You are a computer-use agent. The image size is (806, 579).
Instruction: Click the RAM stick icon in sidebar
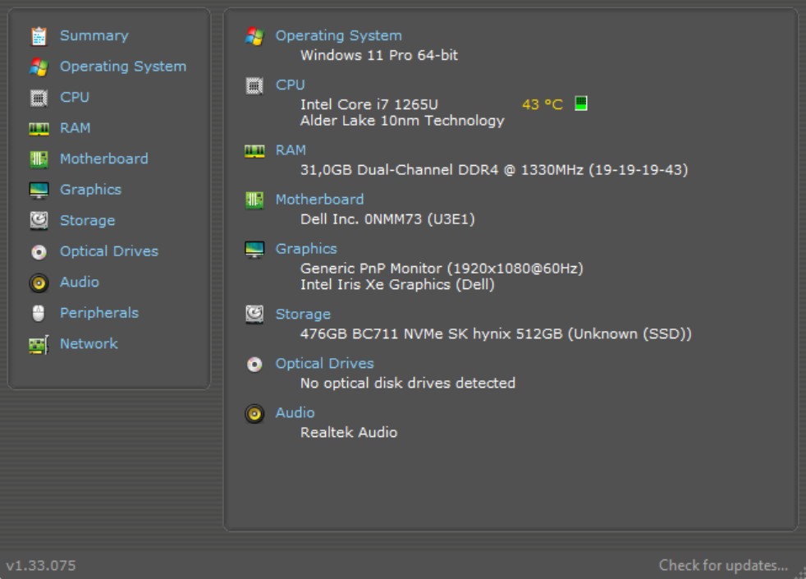pos(39,128)
